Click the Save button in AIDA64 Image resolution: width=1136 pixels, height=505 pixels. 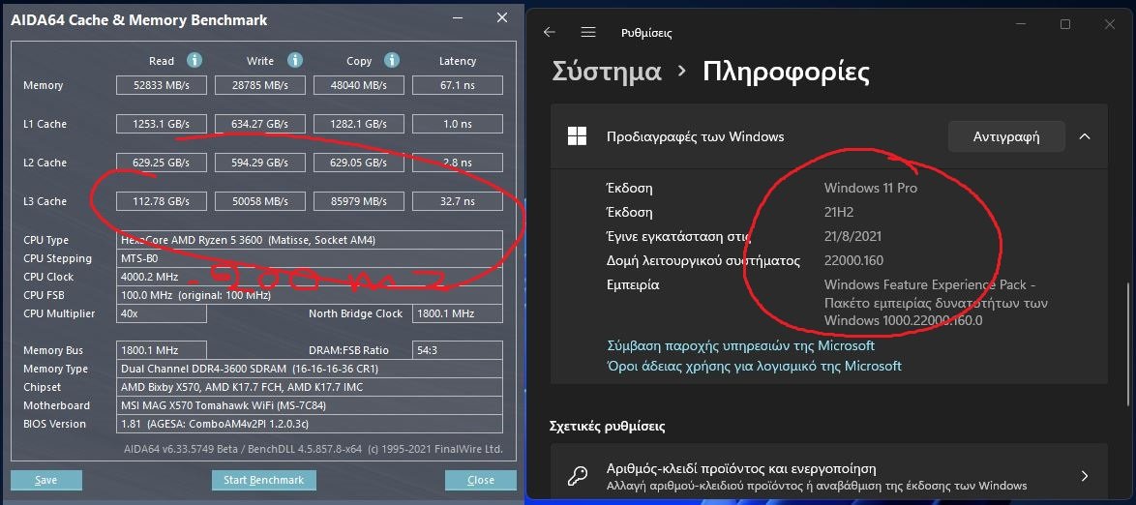[x=46, y=480]
